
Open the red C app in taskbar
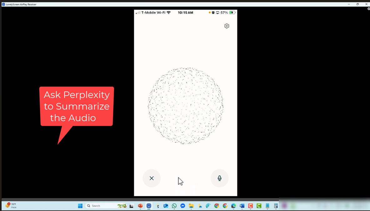250,206
